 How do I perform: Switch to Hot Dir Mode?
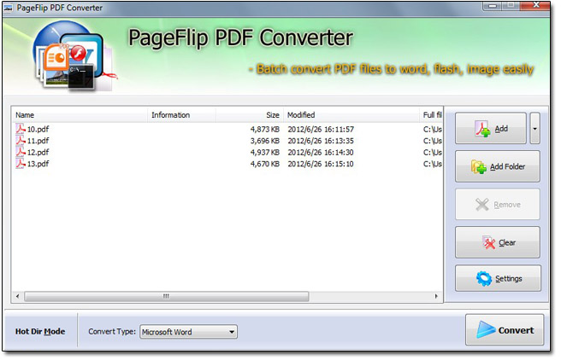pos(40,332)
